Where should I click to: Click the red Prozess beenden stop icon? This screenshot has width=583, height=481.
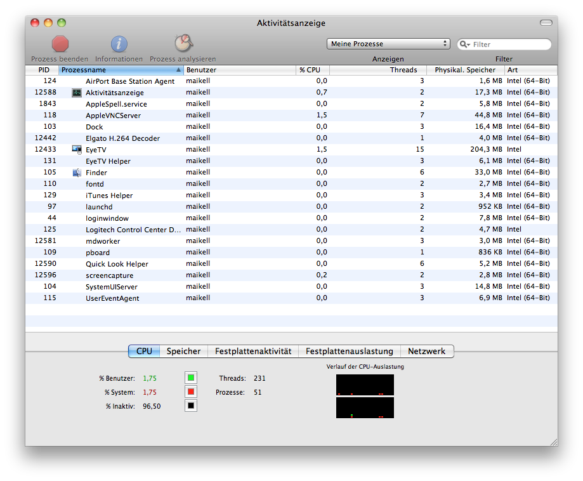coord(60,44)
